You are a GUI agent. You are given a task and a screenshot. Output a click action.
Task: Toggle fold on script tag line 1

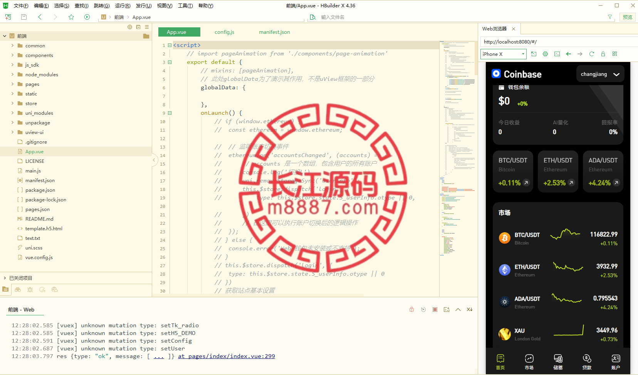[x=170, y=45]
